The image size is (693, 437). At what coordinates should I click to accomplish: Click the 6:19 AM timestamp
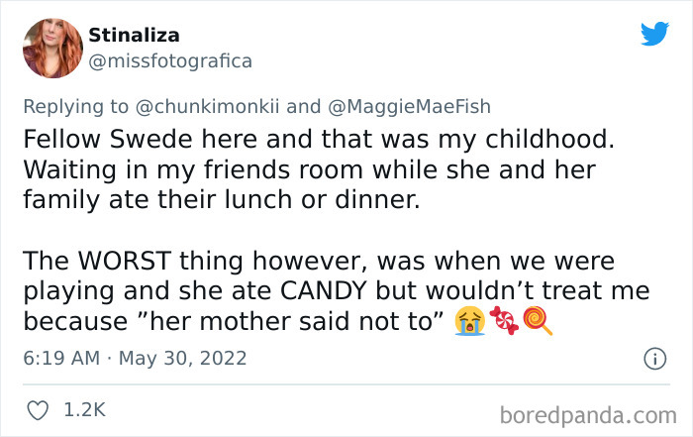click(58, 358)
